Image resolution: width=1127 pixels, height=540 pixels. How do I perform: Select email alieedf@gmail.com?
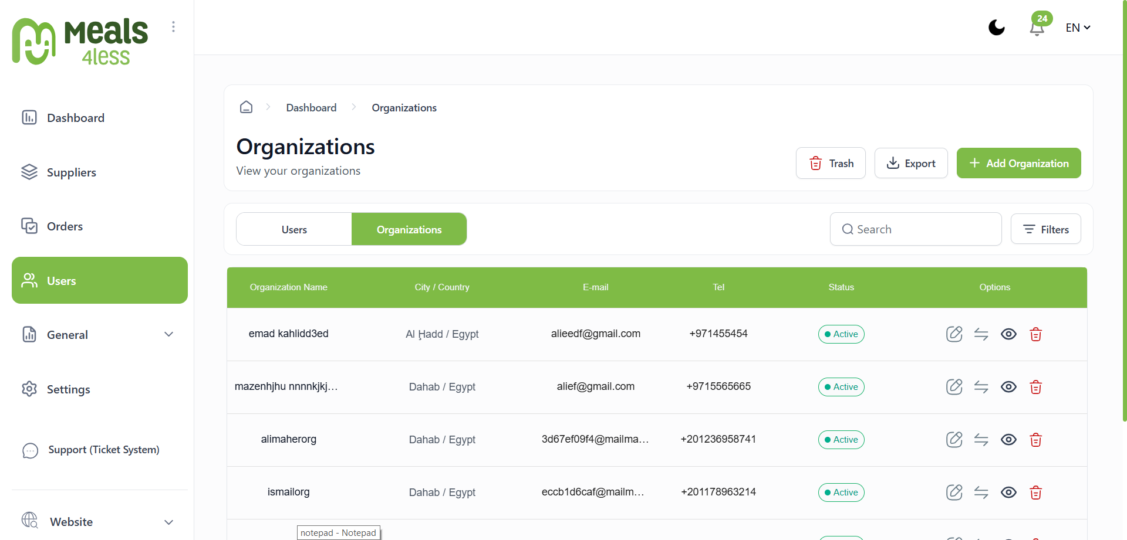(595, 334)
